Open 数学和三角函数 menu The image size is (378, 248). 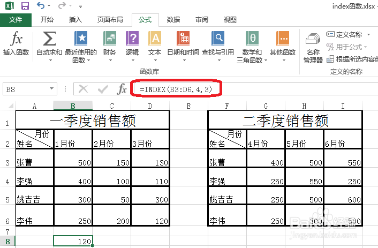pos(252,47)
